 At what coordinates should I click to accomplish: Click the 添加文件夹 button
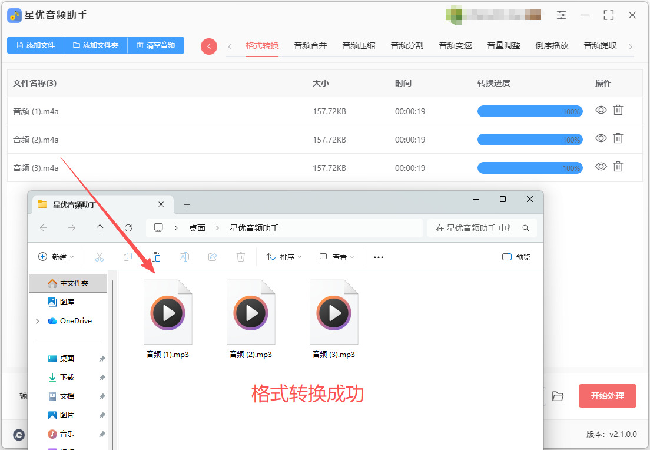[x=96, y=45]
